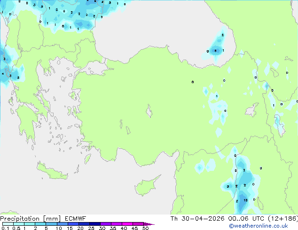Pick the 15–20 mm legend color swatch
298x230 pixels.
73,224
